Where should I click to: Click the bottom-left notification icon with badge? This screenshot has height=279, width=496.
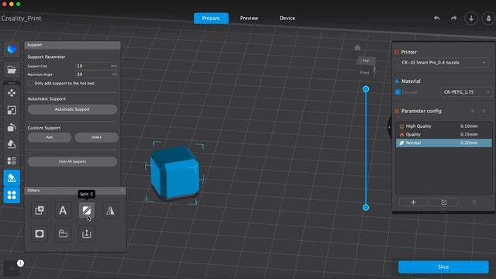click(12, 269)
